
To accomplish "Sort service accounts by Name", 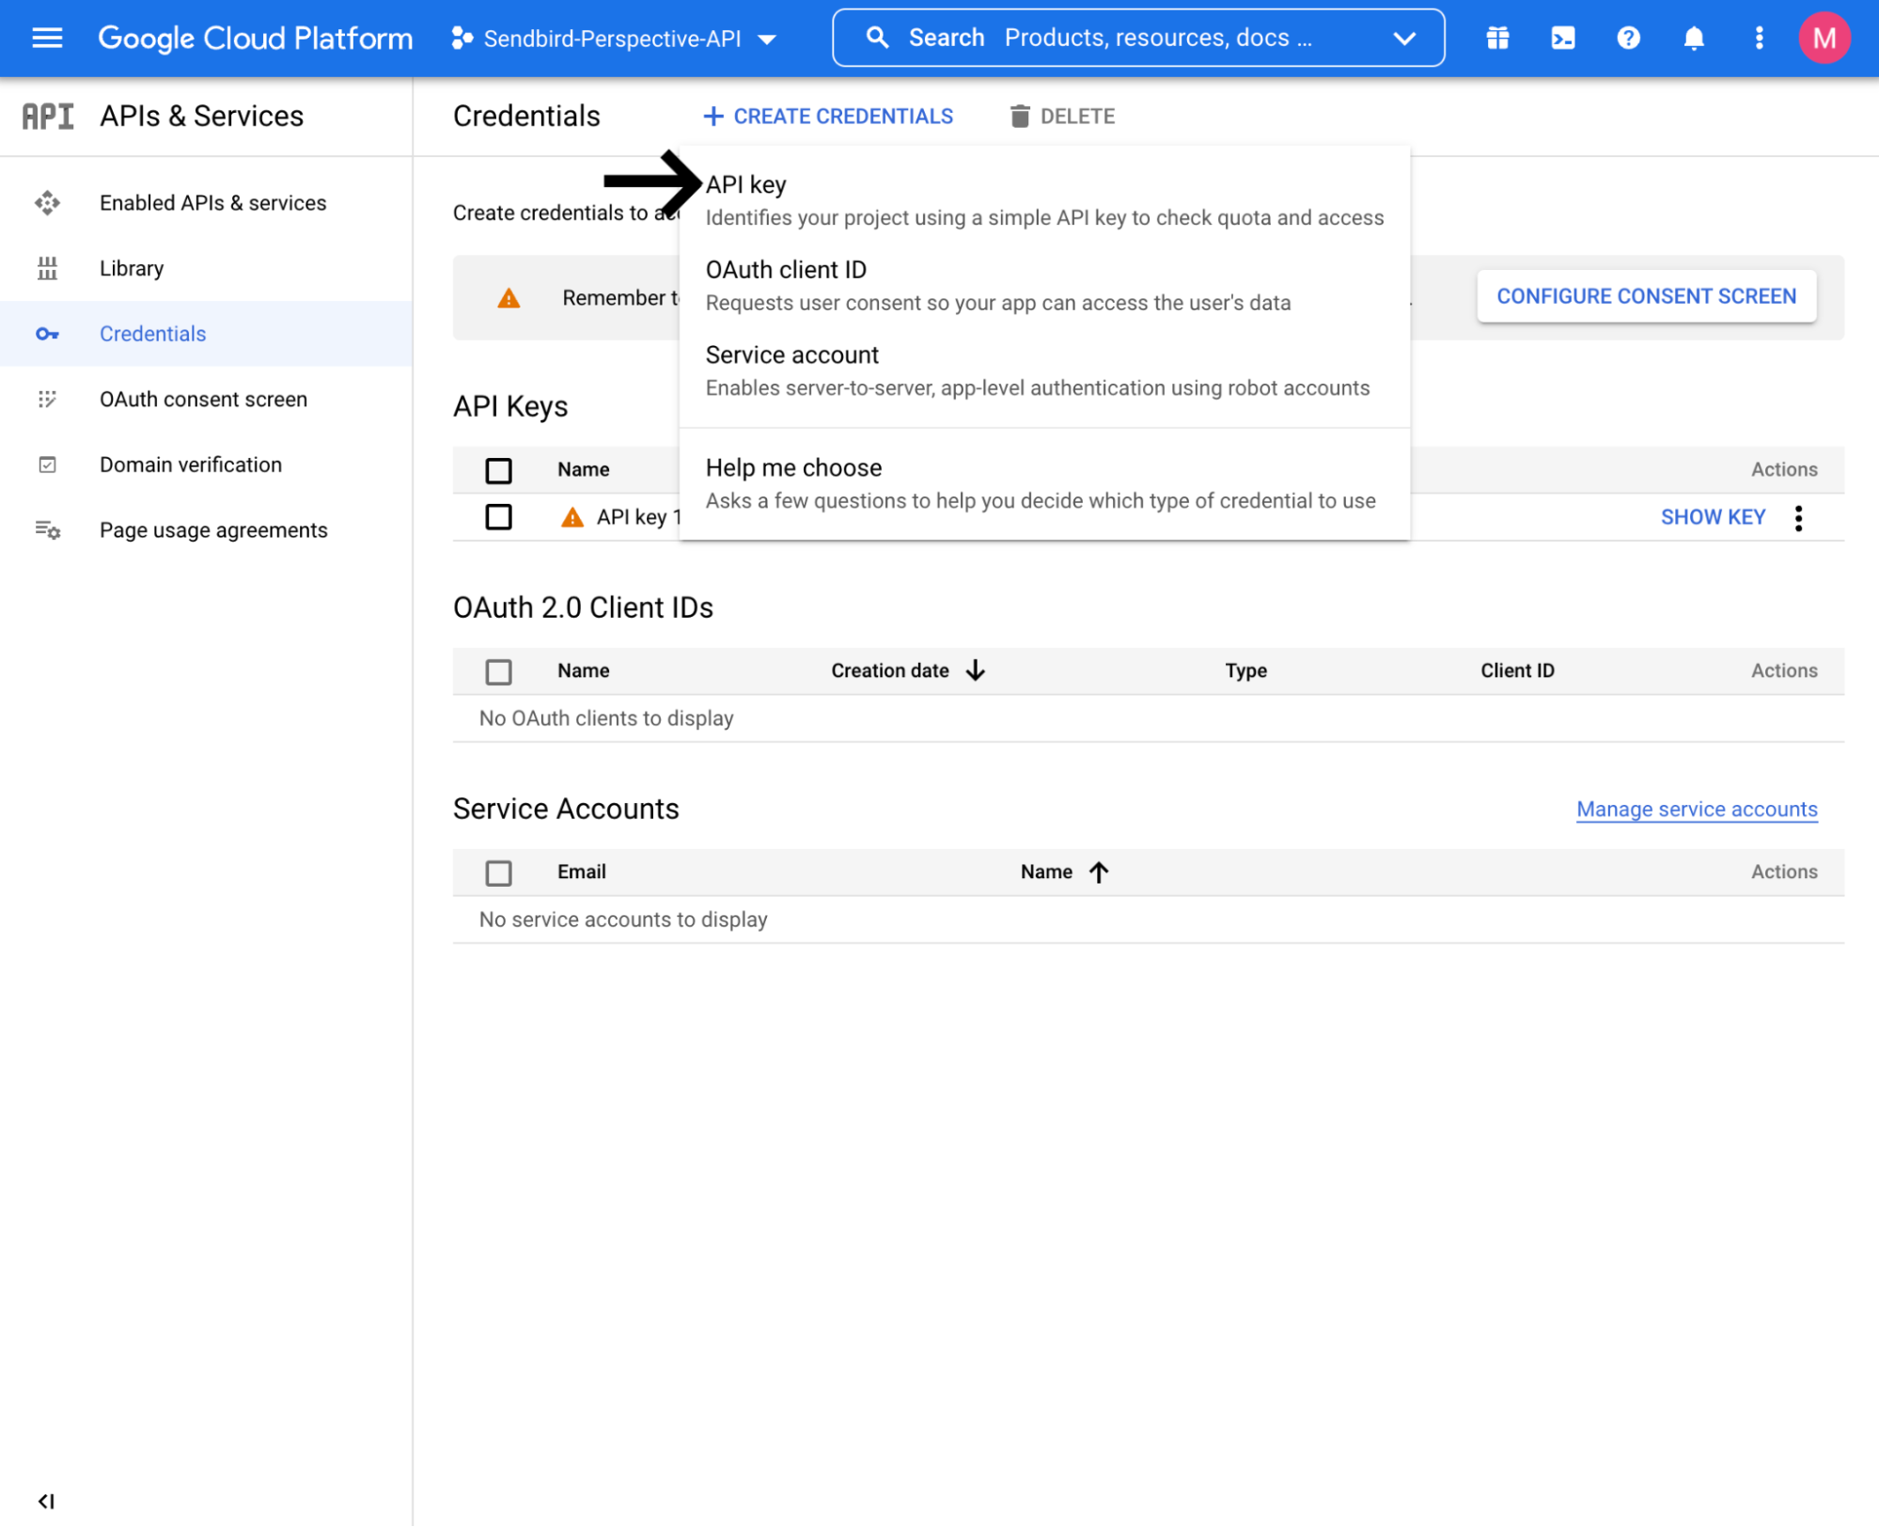I will (x=1065, y=872).
